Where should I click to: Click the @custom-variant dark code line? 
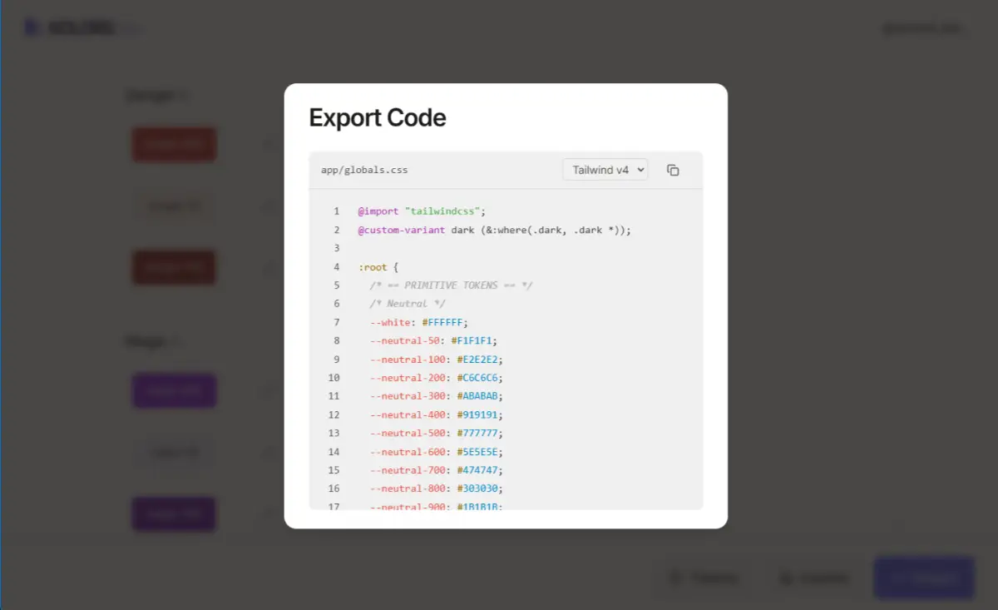495,230
